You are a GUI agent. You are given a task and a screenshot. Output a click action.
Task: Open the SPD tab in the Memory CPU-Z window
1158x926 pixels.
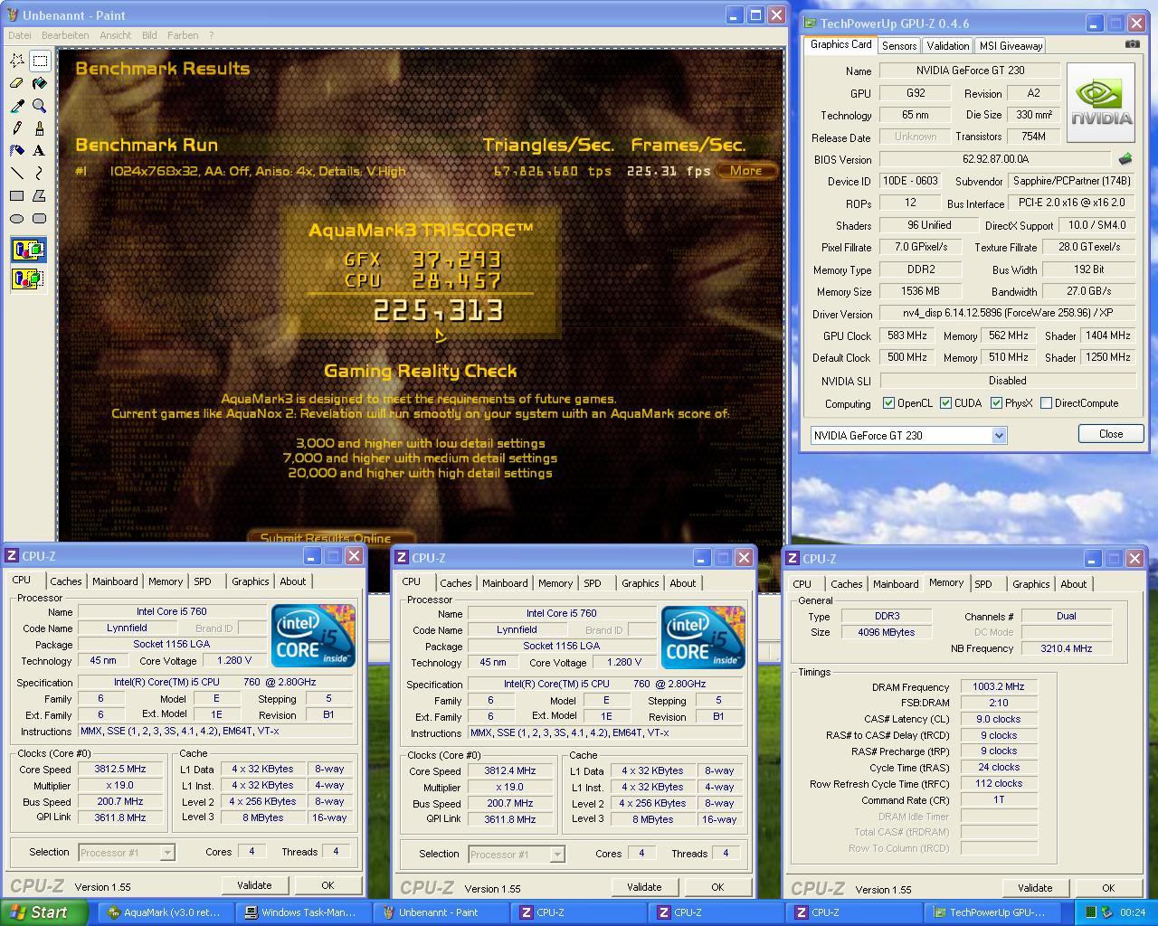tap(983, 584)
